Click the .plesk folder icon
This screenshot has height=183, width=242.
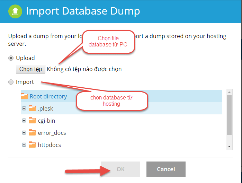point(32,108)
